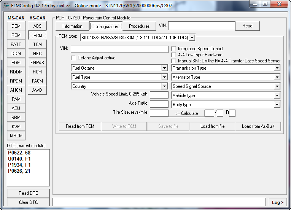Open the RDDM module

pyautogui.click(x=16, y=72)
